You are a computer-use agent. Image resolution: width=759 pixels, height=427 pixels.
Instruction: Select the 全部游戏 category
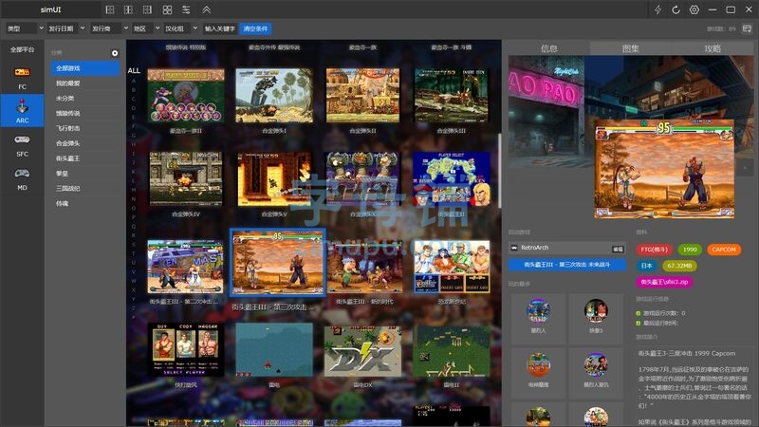tap(85, 68)
